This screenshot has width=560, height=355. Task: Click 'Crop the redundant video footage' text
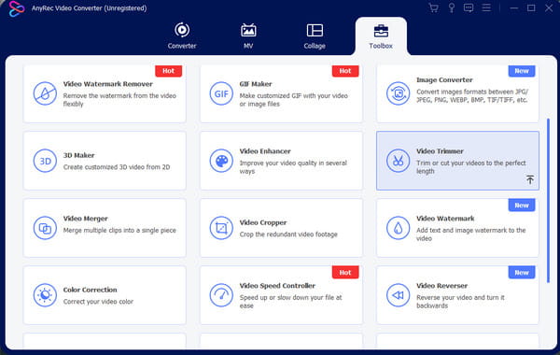pyautogui.click(x=288, y=234)
